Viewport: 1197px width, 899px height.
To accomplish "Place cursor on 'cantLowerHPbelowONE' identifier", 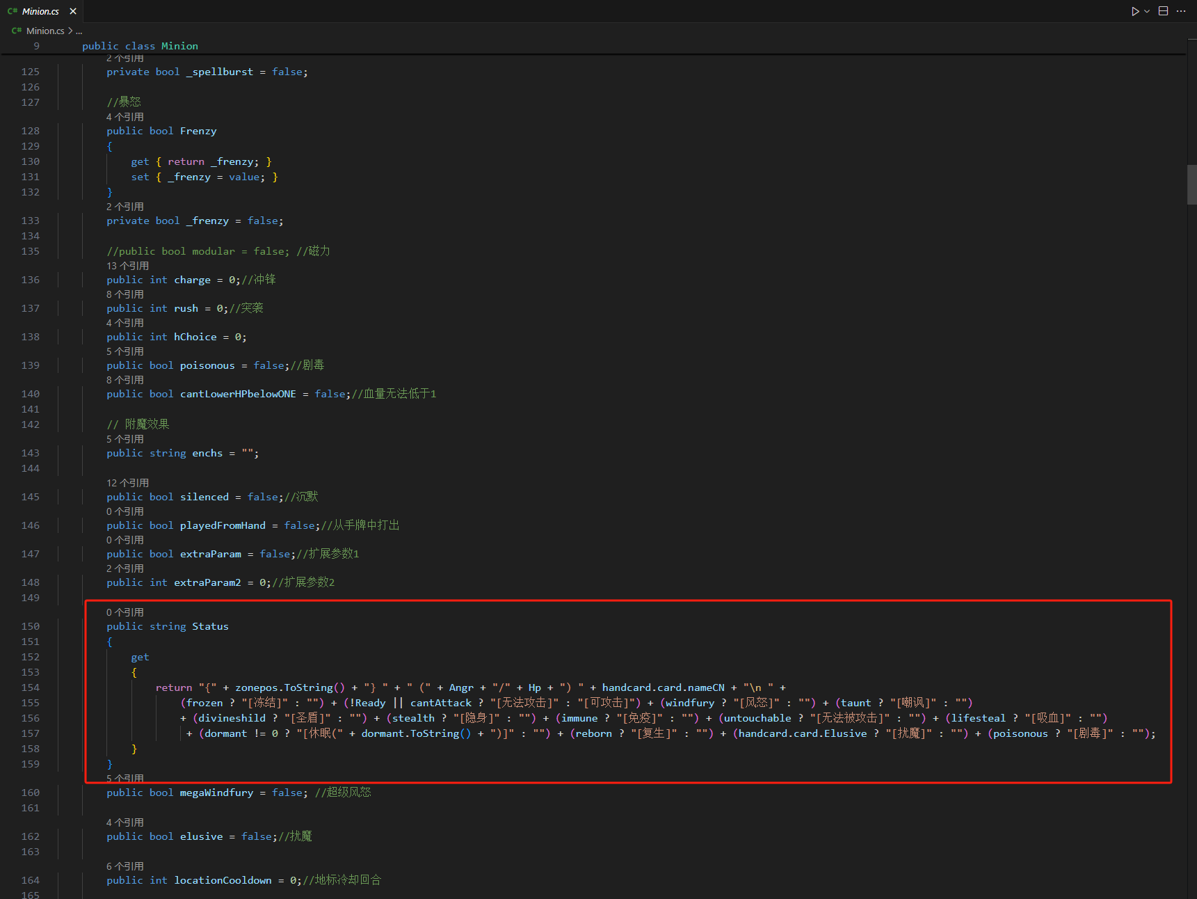I will (238, 394).
